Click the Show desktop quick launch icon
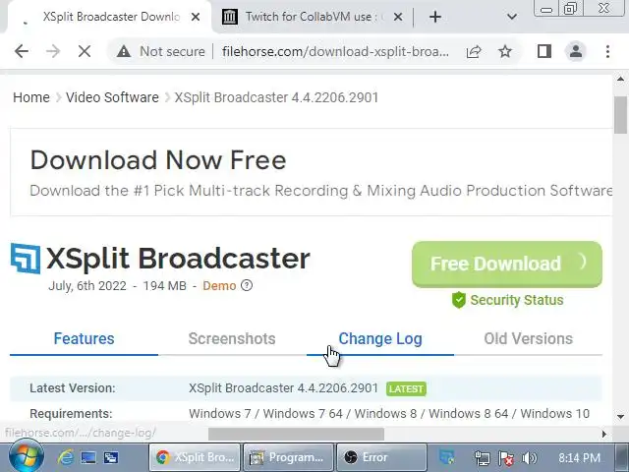Image resolution: width=629 pixels, height=472 pixels. (88, 457)
